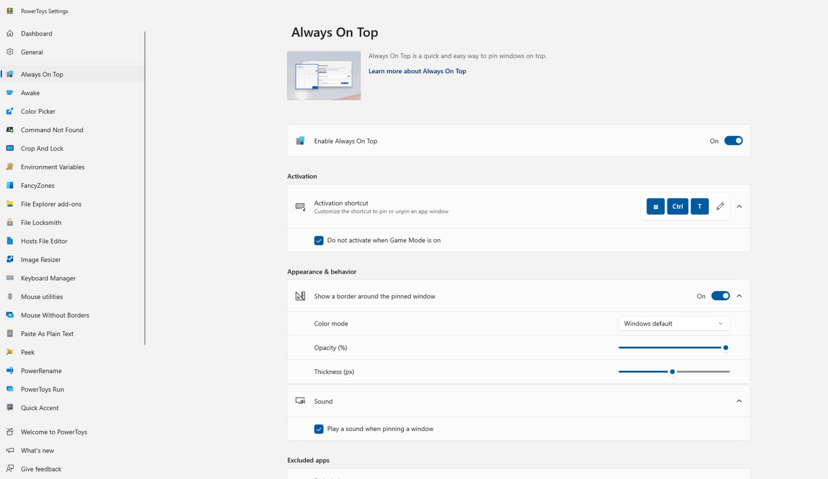The image size is (828, 479).
Task: Adjust the Opacity percentage slider
Action: [x=725, y=347]
